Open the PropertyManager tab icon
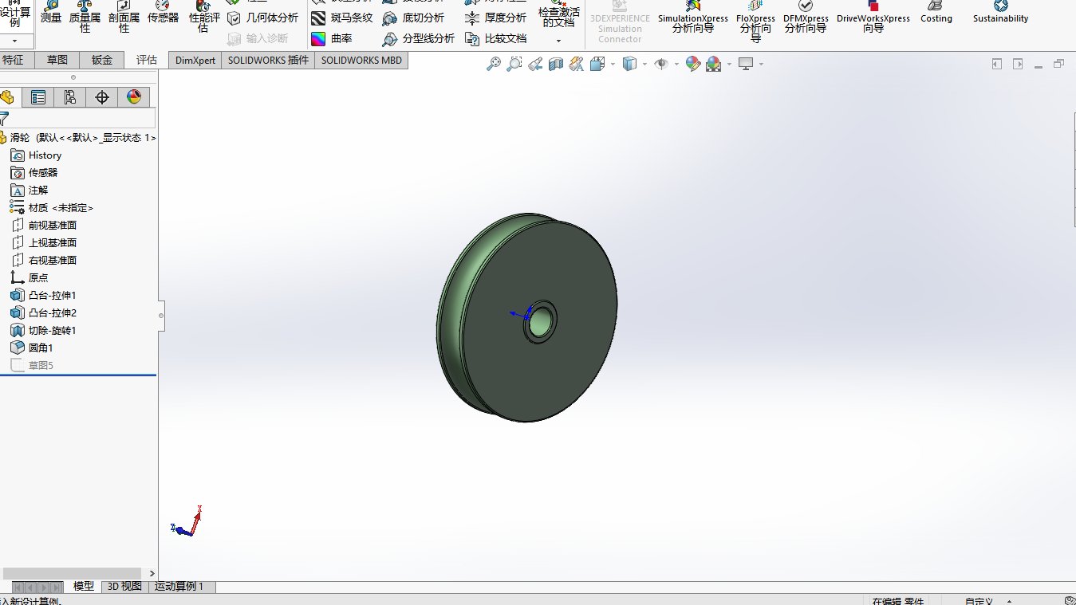 [x=37, y=97]
